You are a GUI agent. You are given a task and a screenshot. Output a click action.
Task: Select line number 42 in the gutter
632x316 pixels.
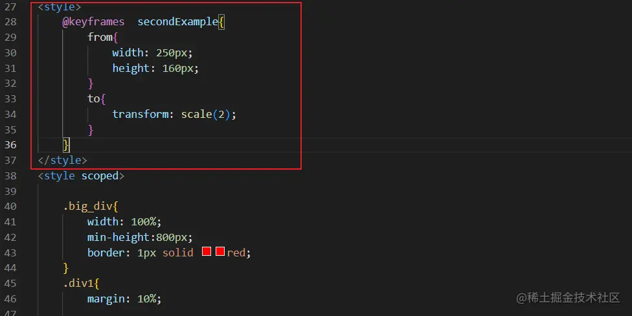[x=11, y=237]
